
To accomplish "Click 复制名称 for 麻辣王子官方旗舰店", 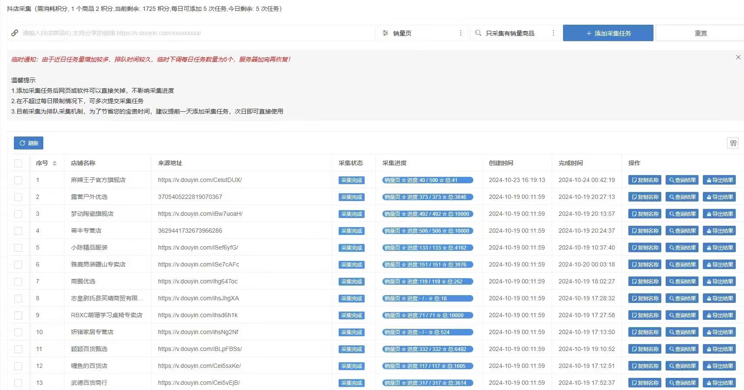I will 645,180.
